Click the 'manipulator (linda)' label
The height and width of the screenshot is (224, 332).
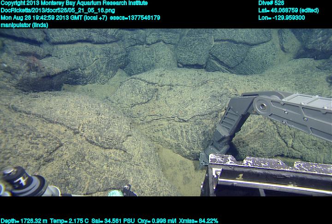(x=24, y=25)
